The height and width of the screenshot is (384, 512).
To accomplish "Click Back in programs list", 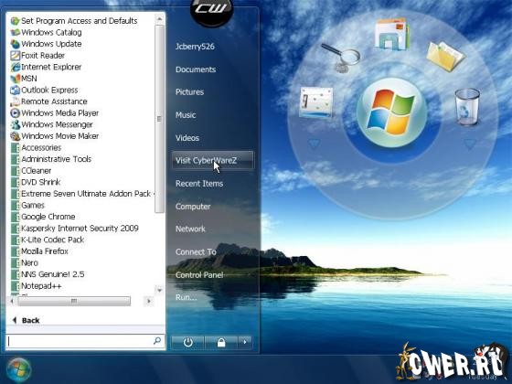I will [x=27, y=320].
